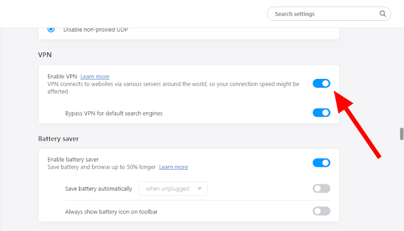Image resolution: width=404 pixels, height=231 pixels.
Task: Focus the Search settings field
Action: (x=329, y=14)
